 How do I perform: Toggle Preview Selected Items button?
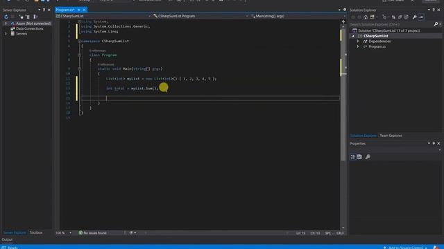pos(421,17)
